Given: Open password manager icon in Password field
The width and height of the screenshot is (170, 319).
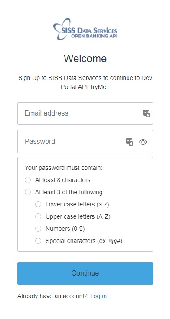Looking at the screenshot, I should click(x=130, y=142).
